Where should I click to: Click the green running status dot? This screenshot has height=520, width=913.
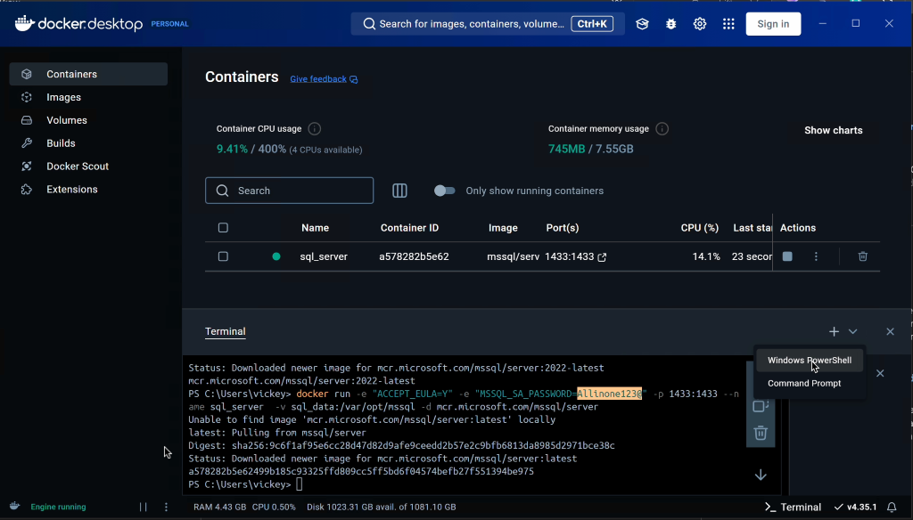(x=276, y=256)
